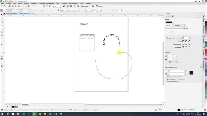Open the Edit (Правка) menu
The image size is (207, 116).
(x=9, y=3)
